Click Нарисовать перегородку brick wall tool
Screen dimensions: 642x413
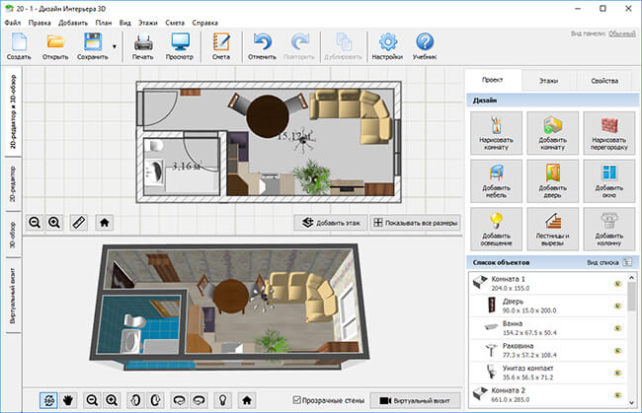[x=609, y=133]
